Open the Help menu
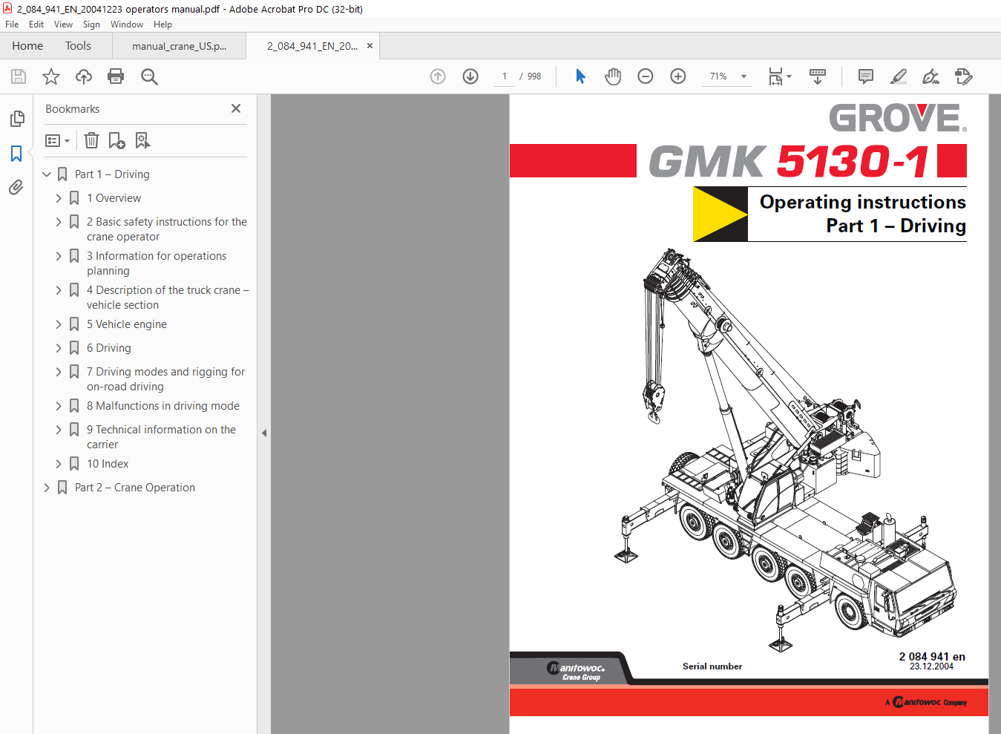 [163, 24]
